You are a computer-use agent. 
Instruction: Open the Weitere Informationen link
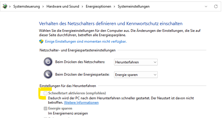pos(81,103)
